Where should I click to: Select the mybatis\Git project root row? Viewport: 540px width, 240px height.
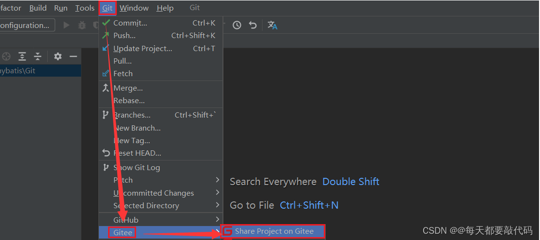pyautogui.click(x=40, y=70)
